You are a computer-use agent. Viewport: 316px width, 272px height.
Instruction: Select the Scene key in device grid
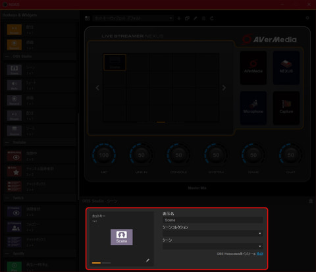pyautogui.click(x=115, y=62)
